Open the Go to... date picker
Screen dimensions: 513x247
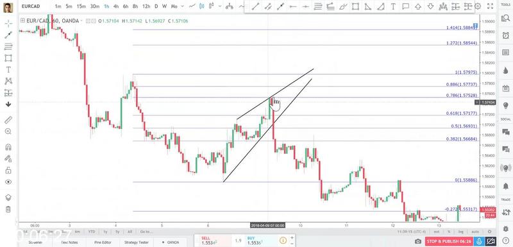coord(146,232)
